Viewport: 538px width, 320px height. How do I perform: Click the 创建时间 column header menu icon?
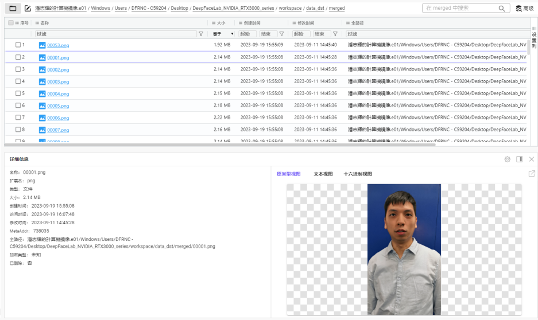click(x=241, y=23)
